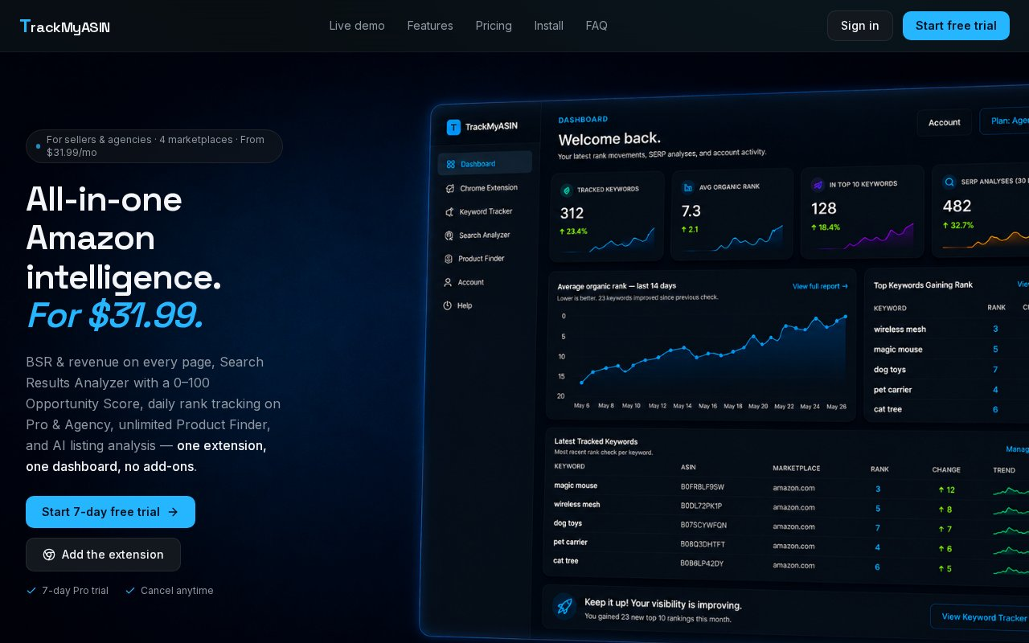Click wireless mesh in Top Keywords Gaining Rank

(900, 330)
